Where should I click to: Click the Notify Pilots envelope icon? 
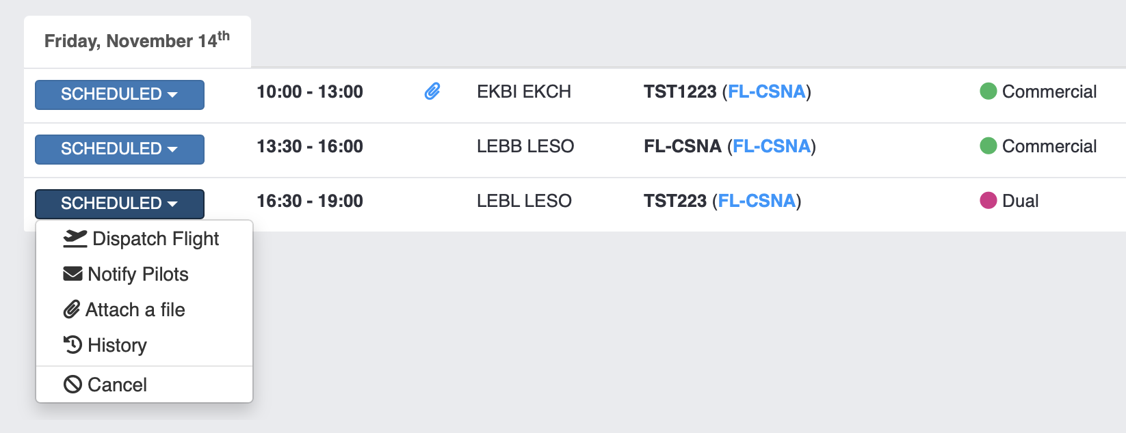[73, 274]
